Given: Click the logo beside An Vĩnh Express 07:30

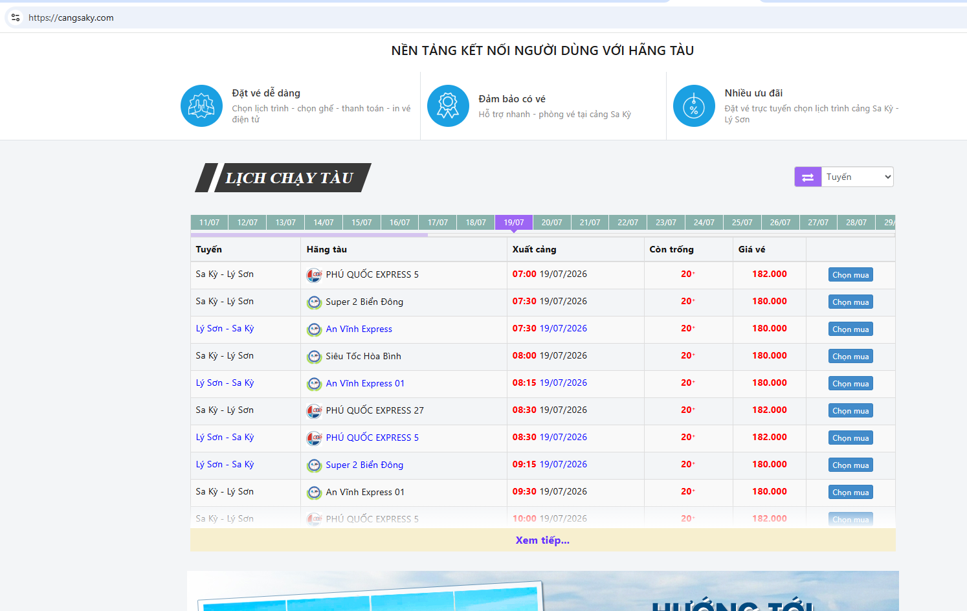Looking at the screenshot, I should 315,329.
